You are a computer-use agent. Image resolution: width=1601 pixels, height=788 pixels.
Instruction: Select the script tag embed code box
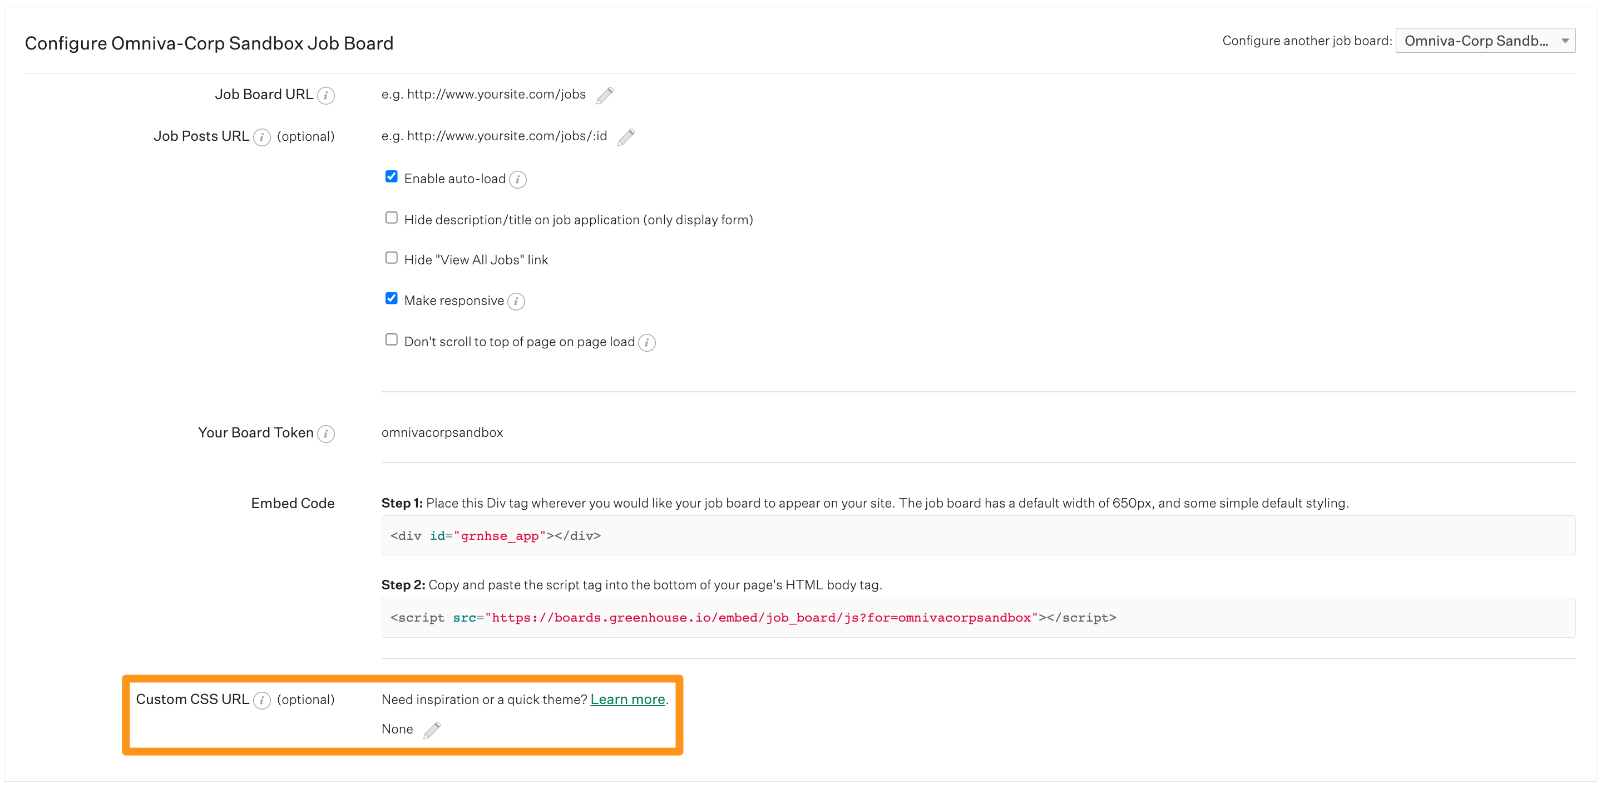979,618
